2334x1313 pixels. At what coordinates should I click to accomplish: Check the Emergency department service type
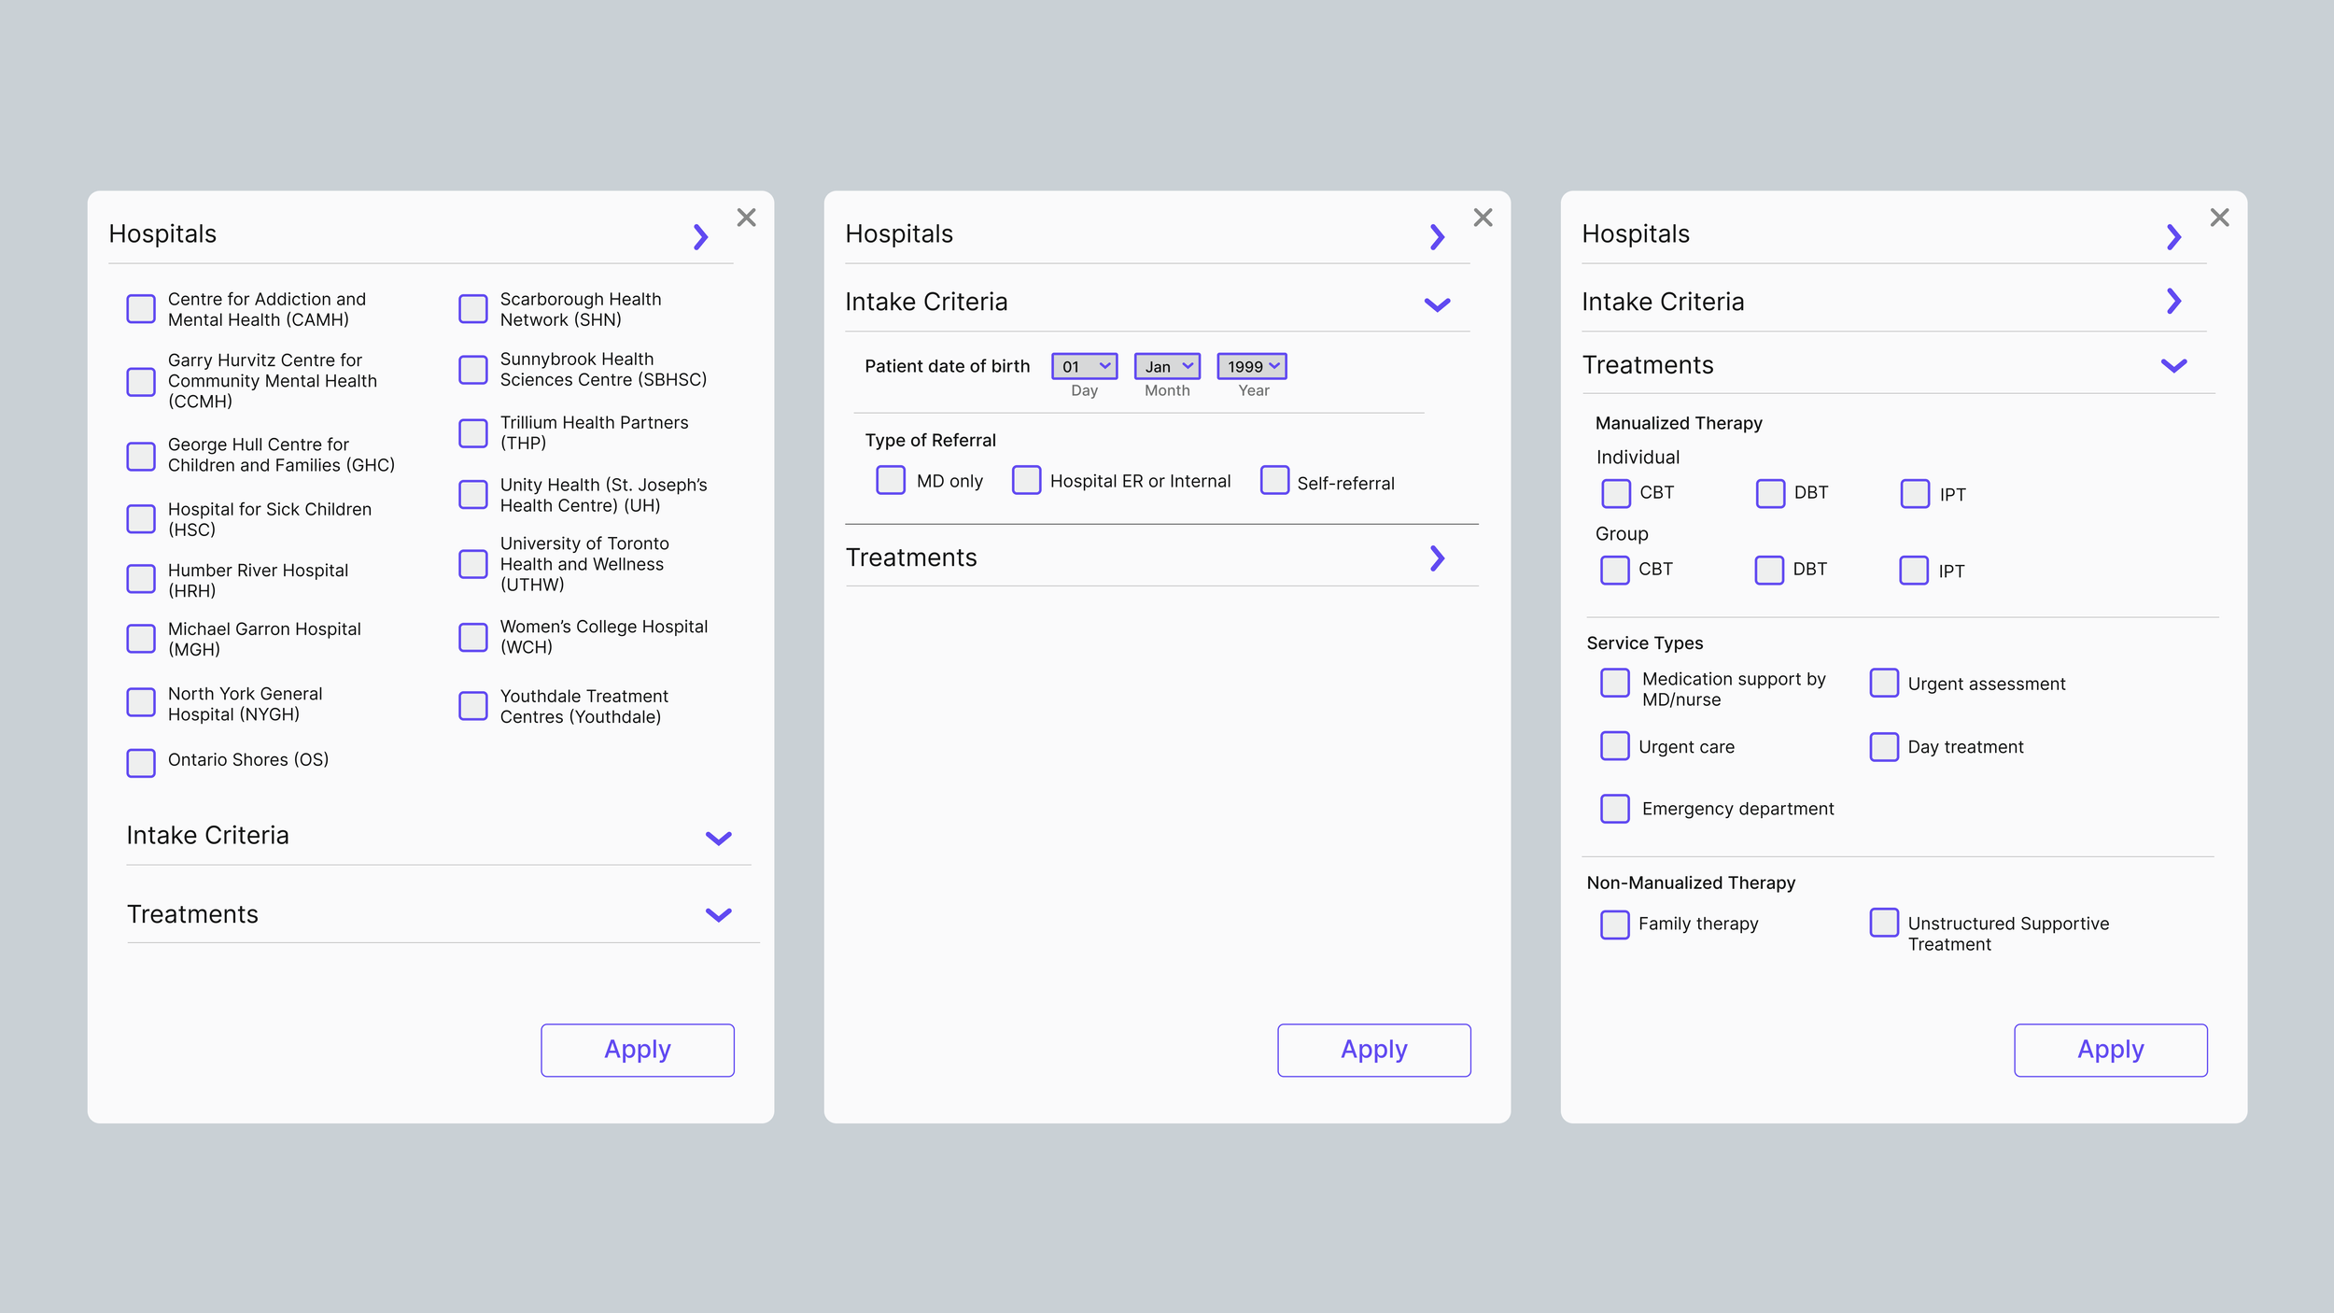tap(1615, 809)
